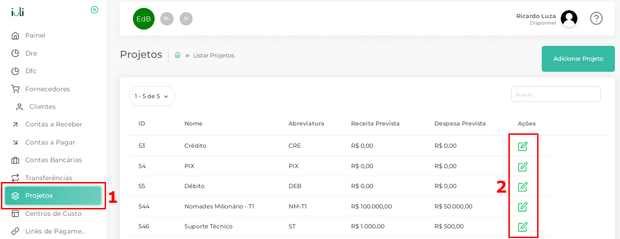Open the help question mark icon
The width and height of the screenshot is (620, 239).
[x=596, y=19]
